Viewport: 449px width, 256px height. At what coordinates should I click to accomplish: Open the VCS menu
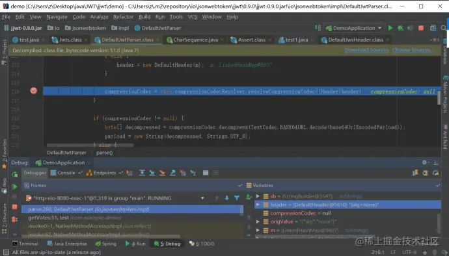pos(193,17)
